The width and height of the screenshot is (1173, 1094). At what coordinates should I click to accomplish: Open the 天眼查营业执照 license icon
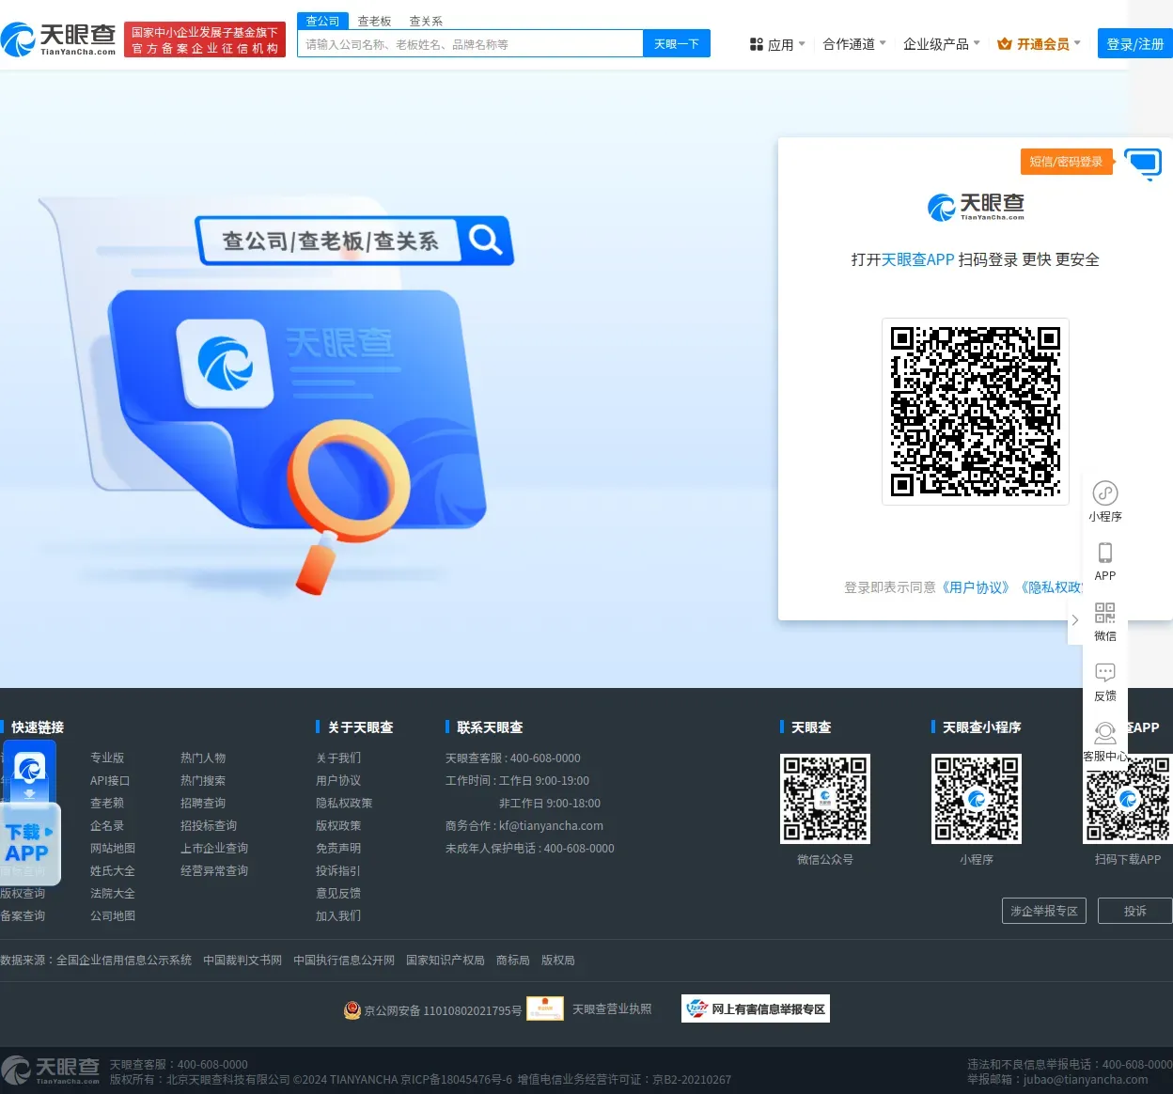pos(545,1008)
